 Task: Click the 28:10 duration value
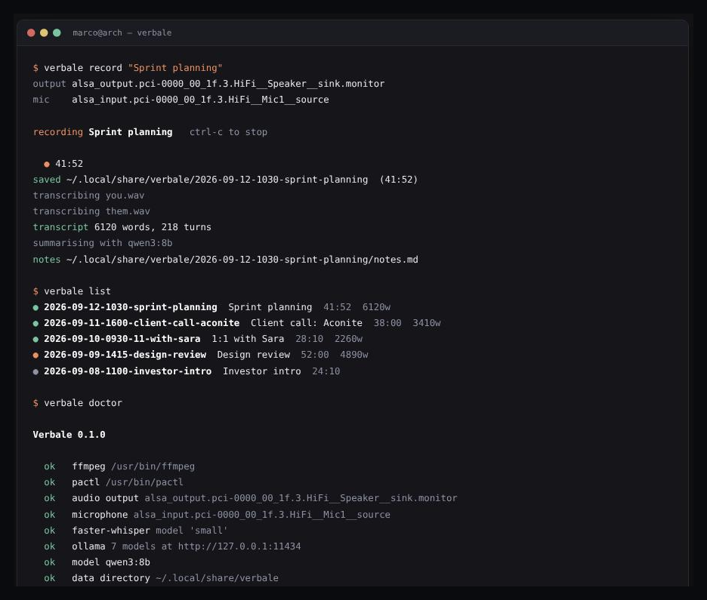pyautogui.click(x=310, y=339)
